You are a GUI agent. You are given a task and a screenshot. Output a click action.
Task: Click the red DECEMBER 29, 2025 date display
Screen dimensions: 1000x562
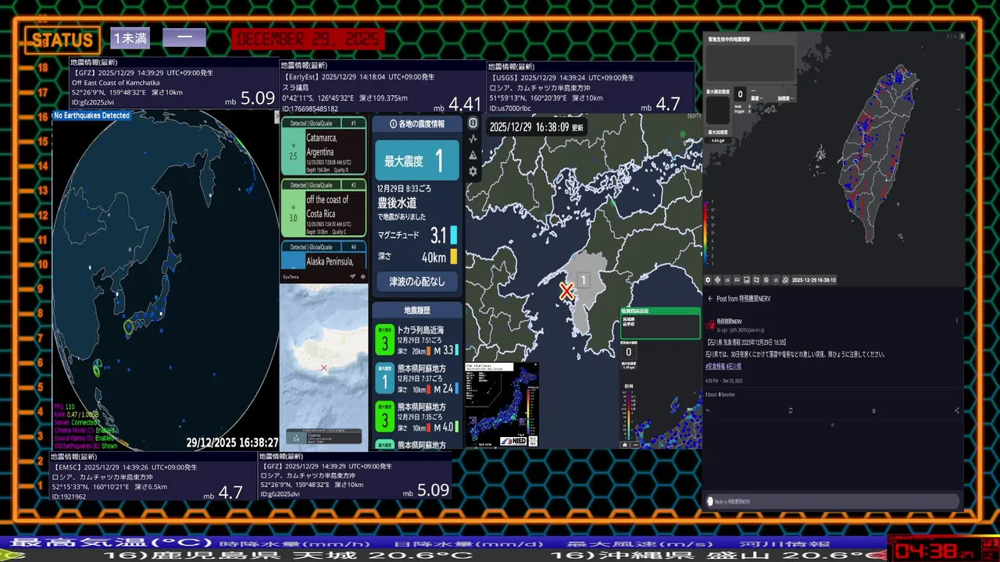[x=308, y=39]
